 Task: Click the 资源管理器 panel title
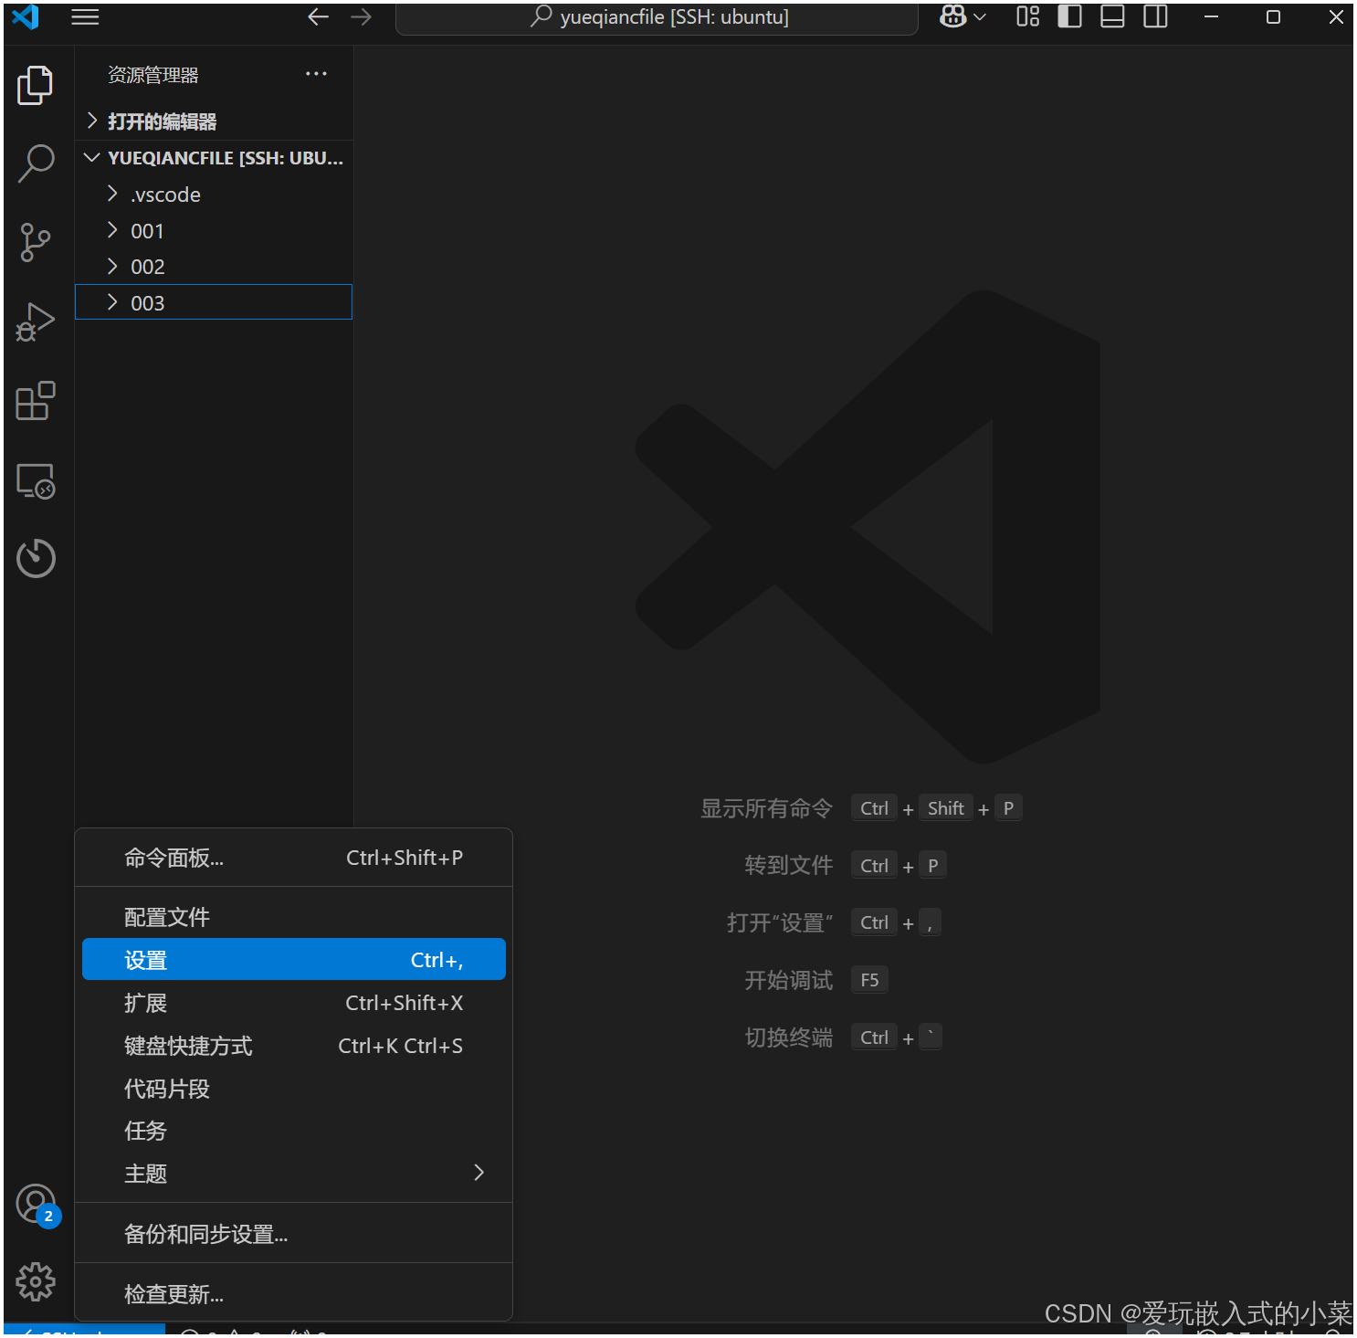point(153,75)
